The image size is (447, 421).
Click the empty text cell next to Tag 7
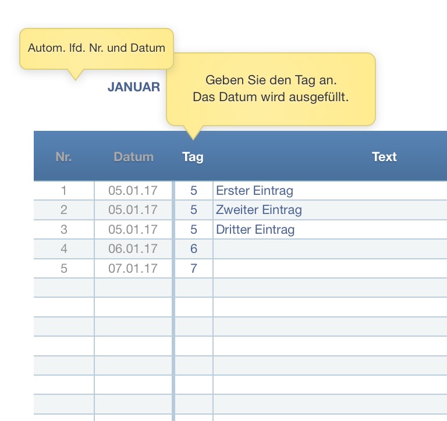coord(329,269)
